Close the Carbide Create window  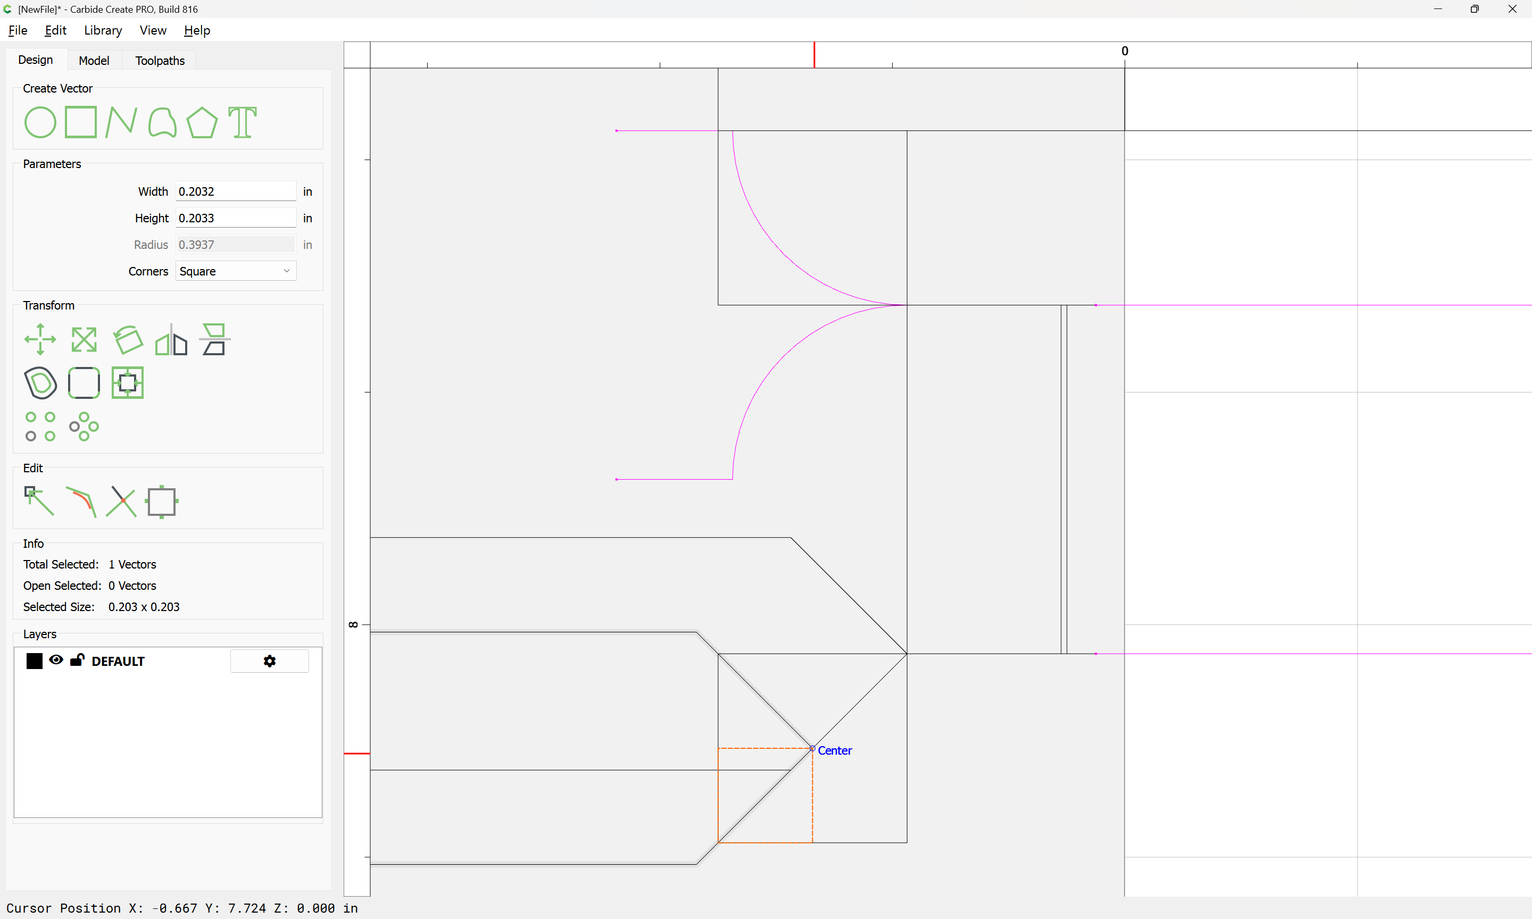coord(1512,9)
